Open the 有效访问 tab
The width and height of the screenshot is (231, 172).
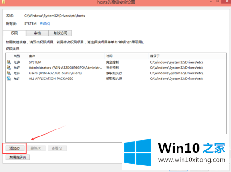(60, 33)
